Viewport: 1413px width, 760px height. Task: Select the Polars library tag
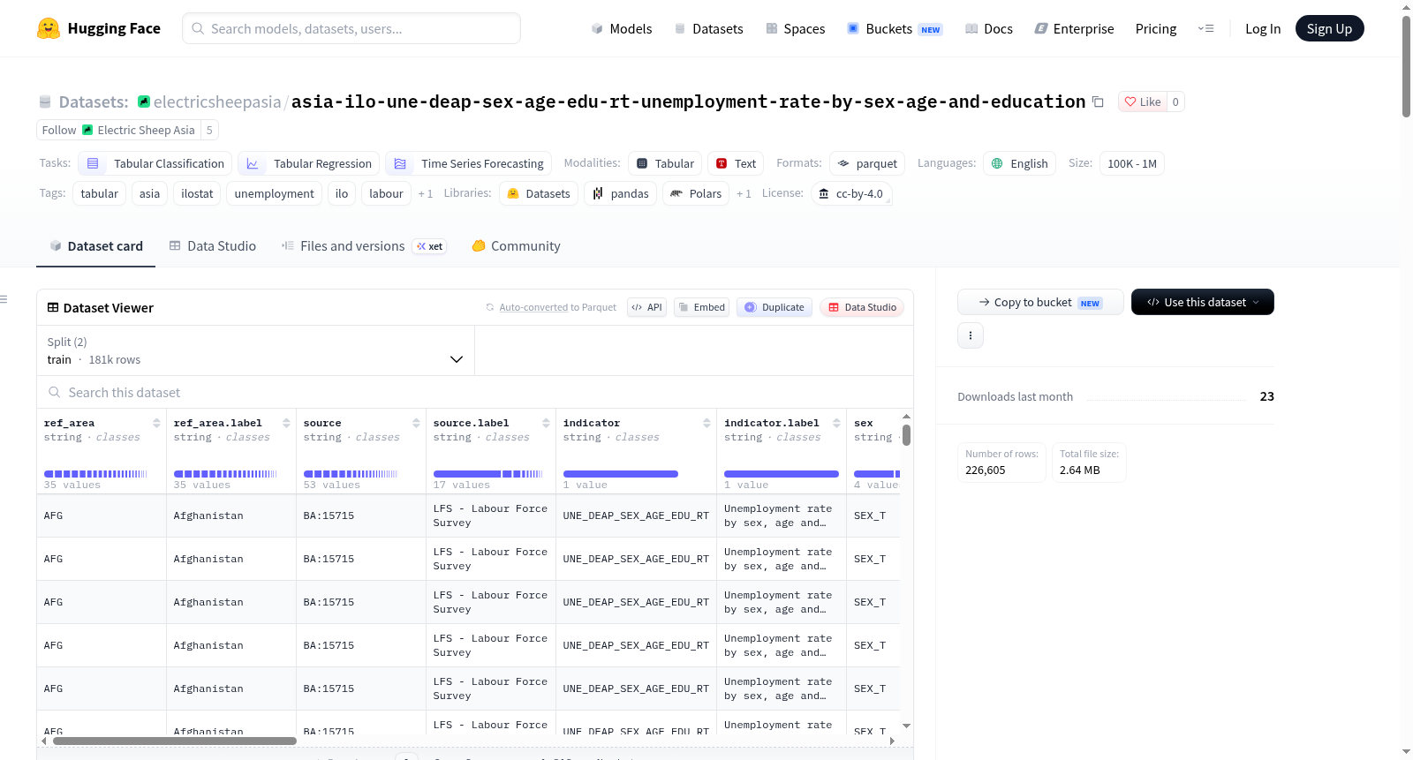tap(696, 193)
